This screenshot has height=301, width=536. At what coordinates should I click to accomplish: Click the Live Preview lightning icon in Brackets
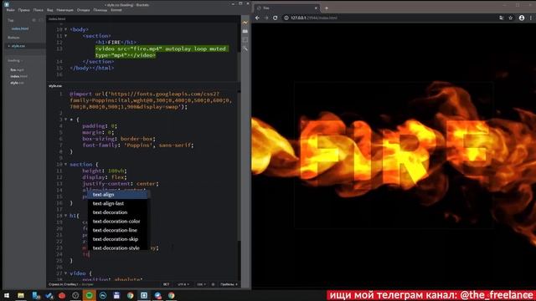point(245,23)
